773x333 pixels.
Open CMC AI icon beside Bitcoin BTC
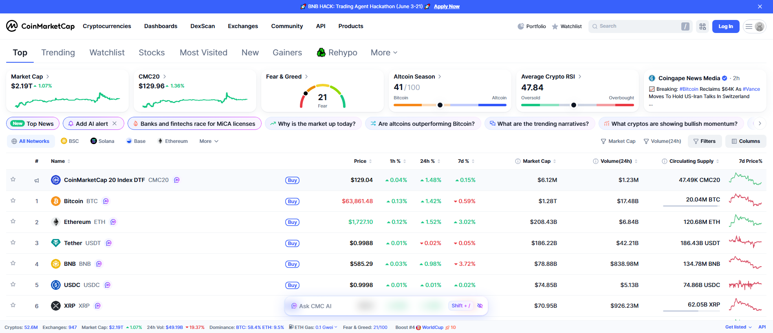click(106, 201)
